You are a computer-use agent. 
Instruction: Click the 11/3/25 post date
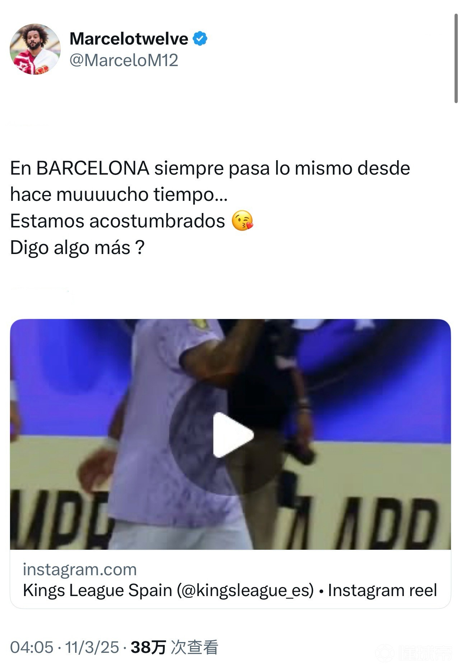(92, 647)
